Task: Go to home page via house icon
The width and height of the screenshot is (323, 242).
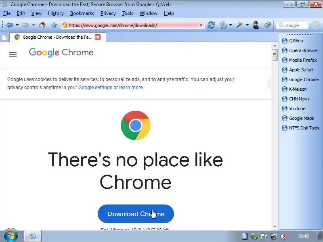Action: [42, 25]
